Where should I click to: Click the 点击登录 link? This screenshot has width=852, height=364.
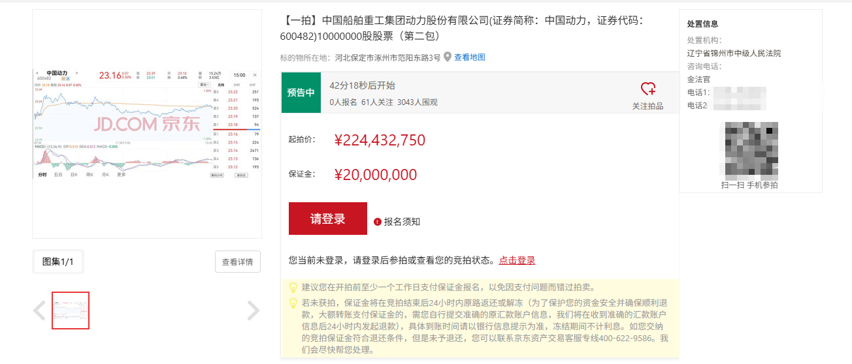[517, 260]
